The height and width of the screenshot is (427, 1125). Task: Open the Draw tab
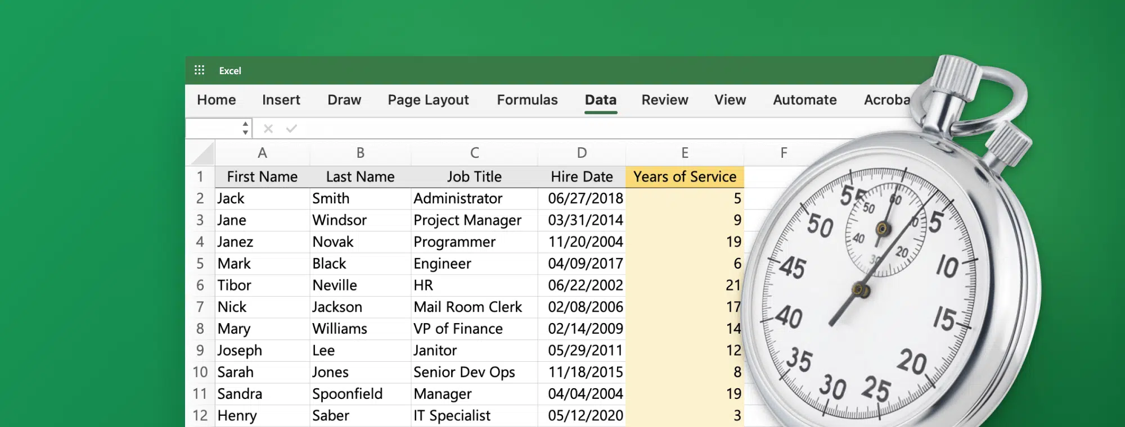344,100
